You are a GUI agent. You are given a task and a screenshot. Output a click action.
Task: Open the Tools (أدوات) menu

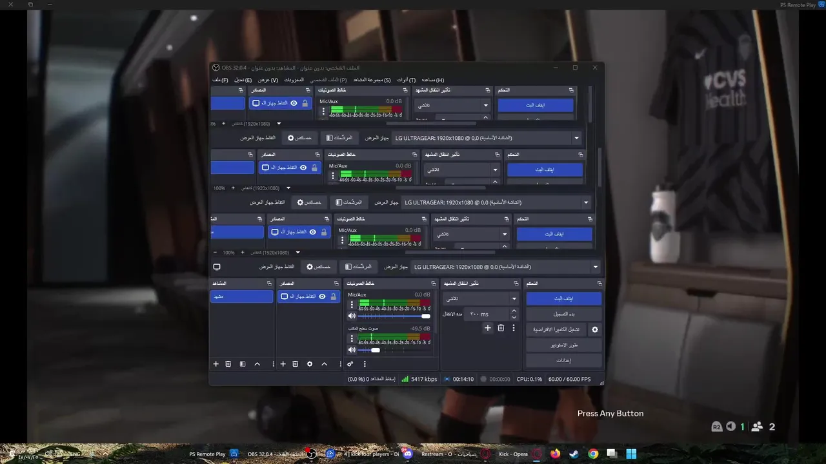click(406, 80)
